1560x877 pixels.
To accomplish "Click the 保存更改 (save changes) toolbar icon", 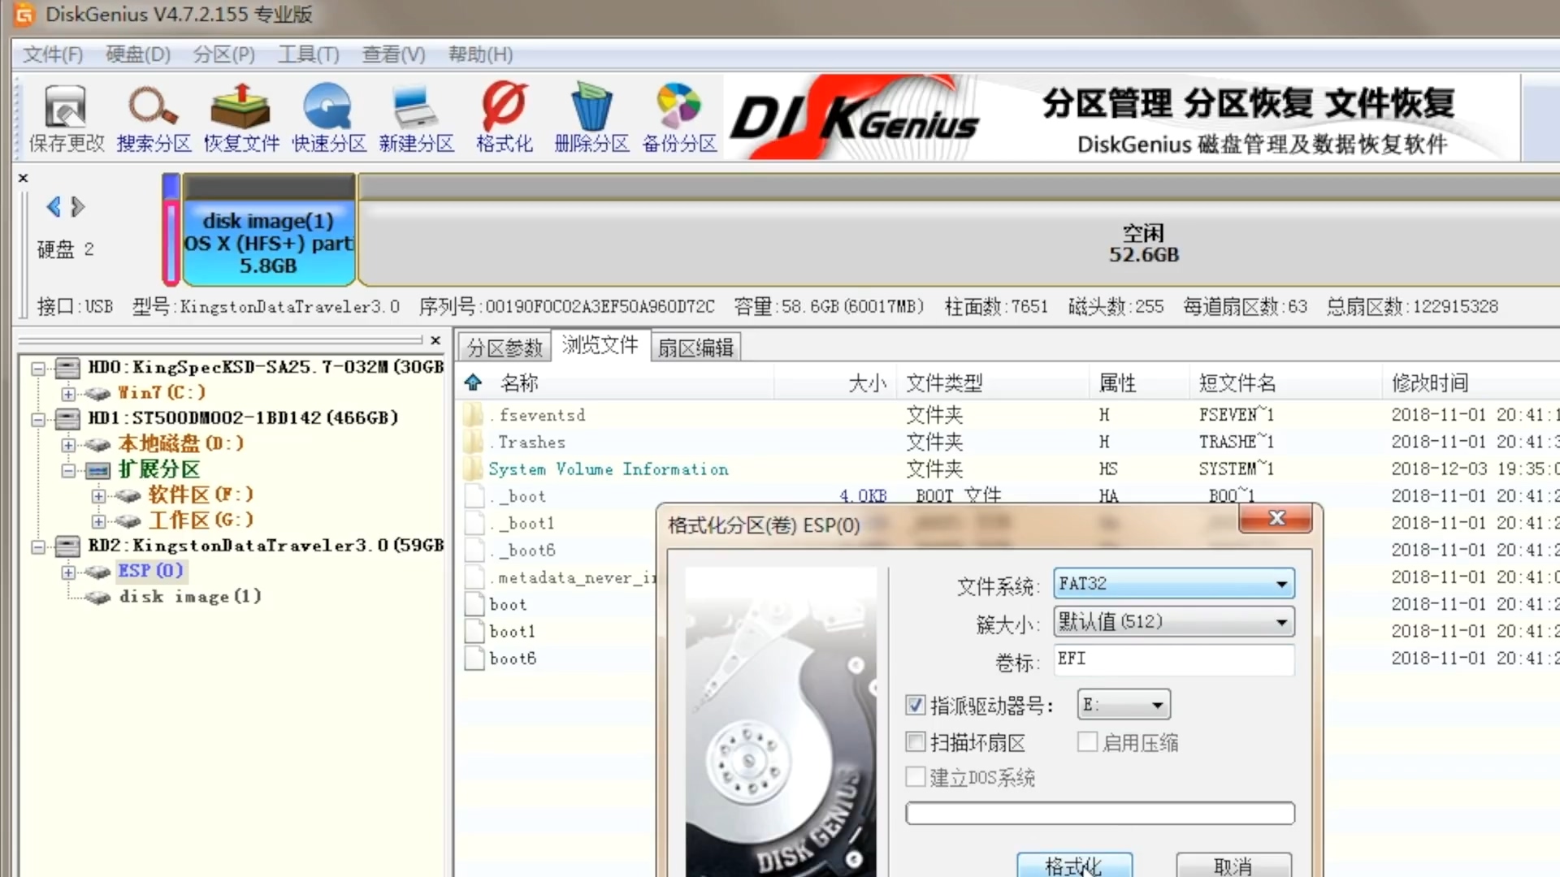I will (65, 118).
